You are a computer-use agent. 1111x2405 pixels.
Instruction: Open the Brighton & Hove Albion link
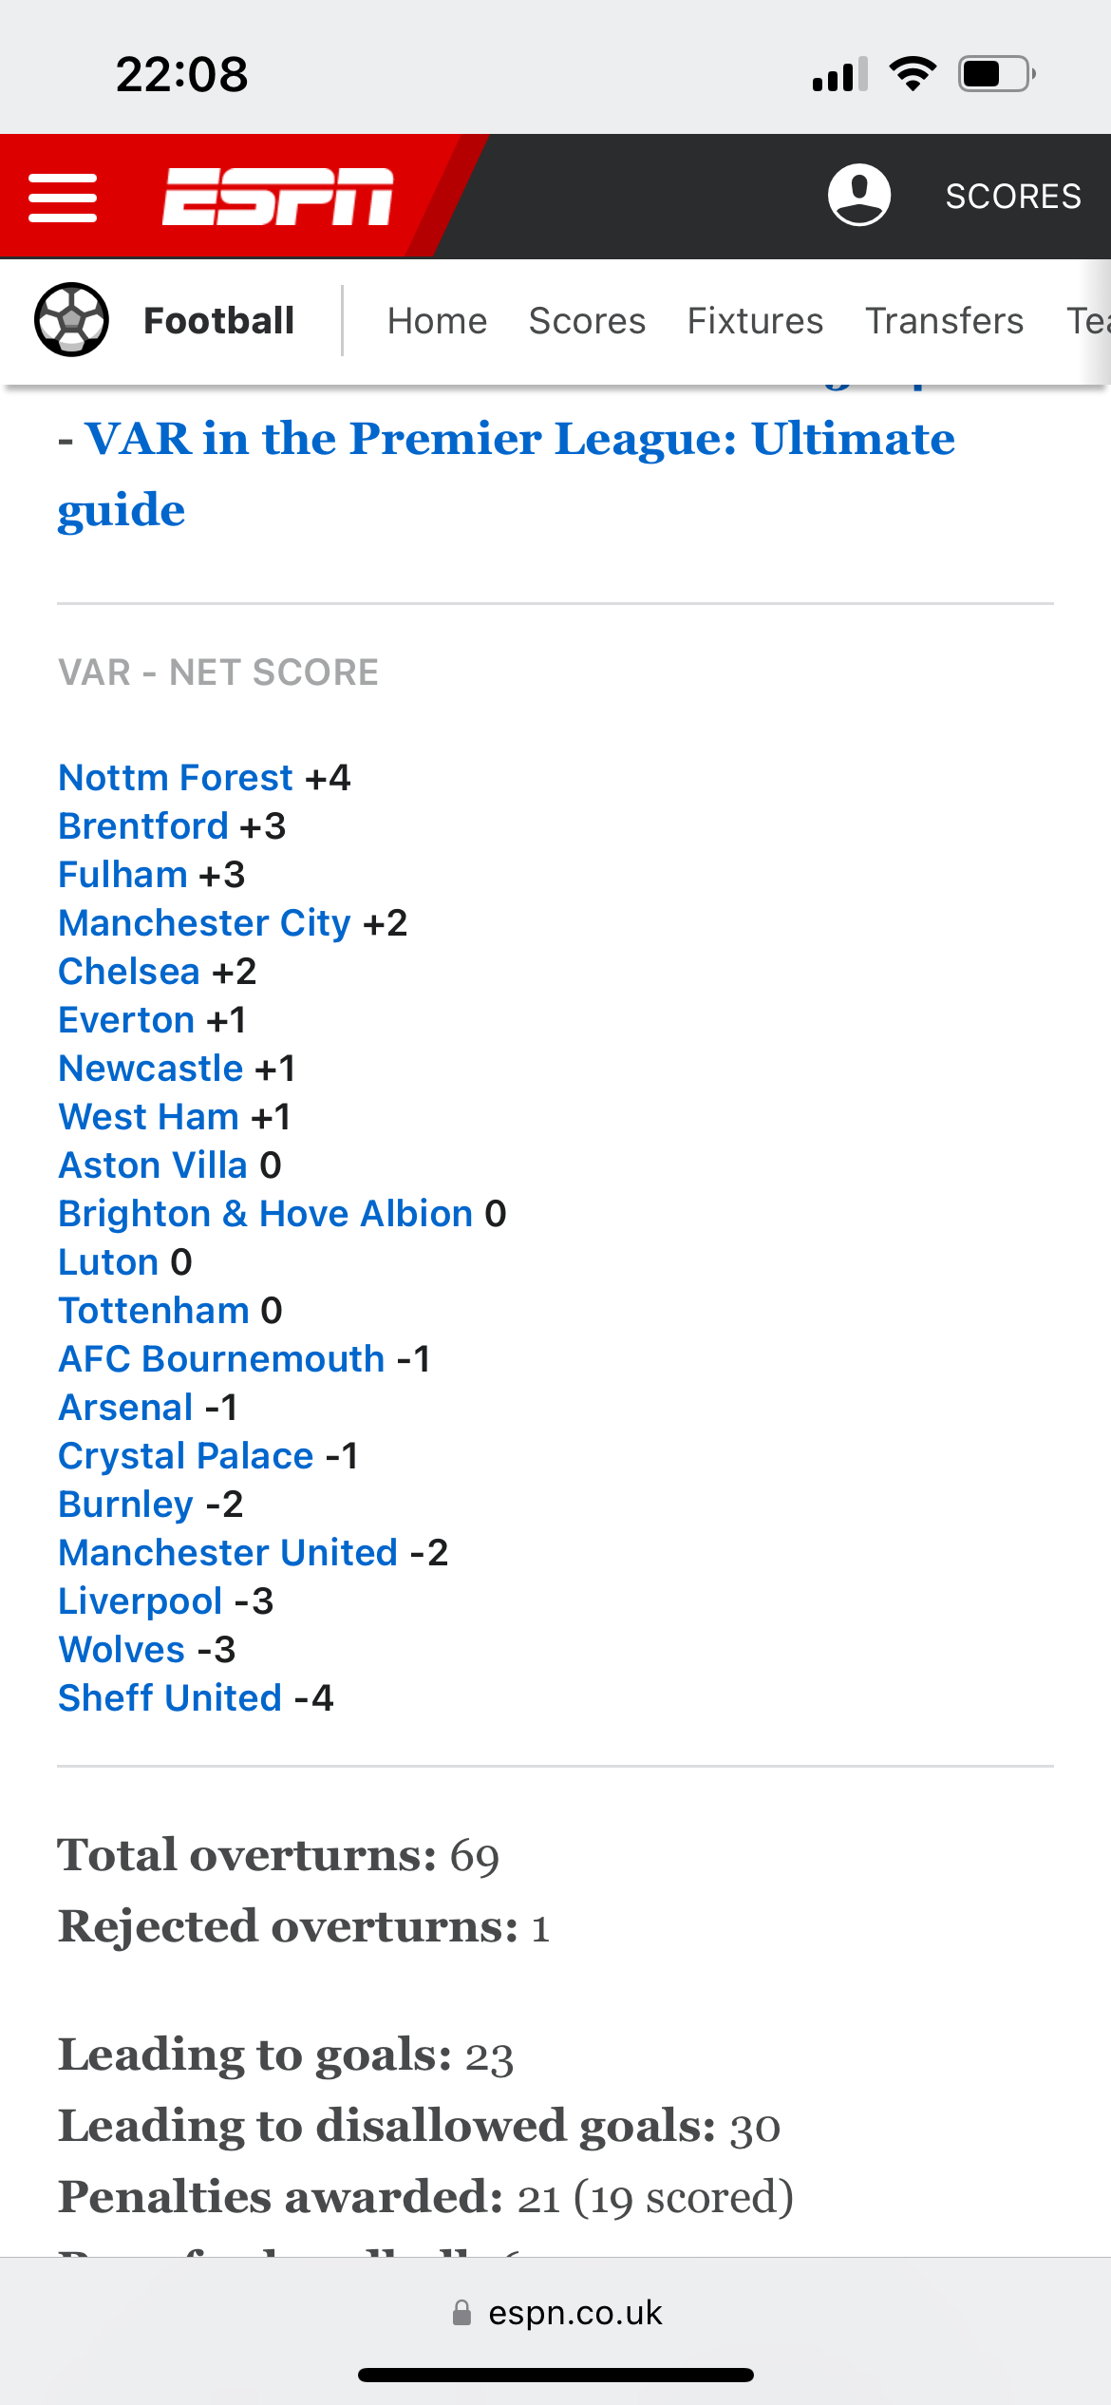tap(266, 1214)
